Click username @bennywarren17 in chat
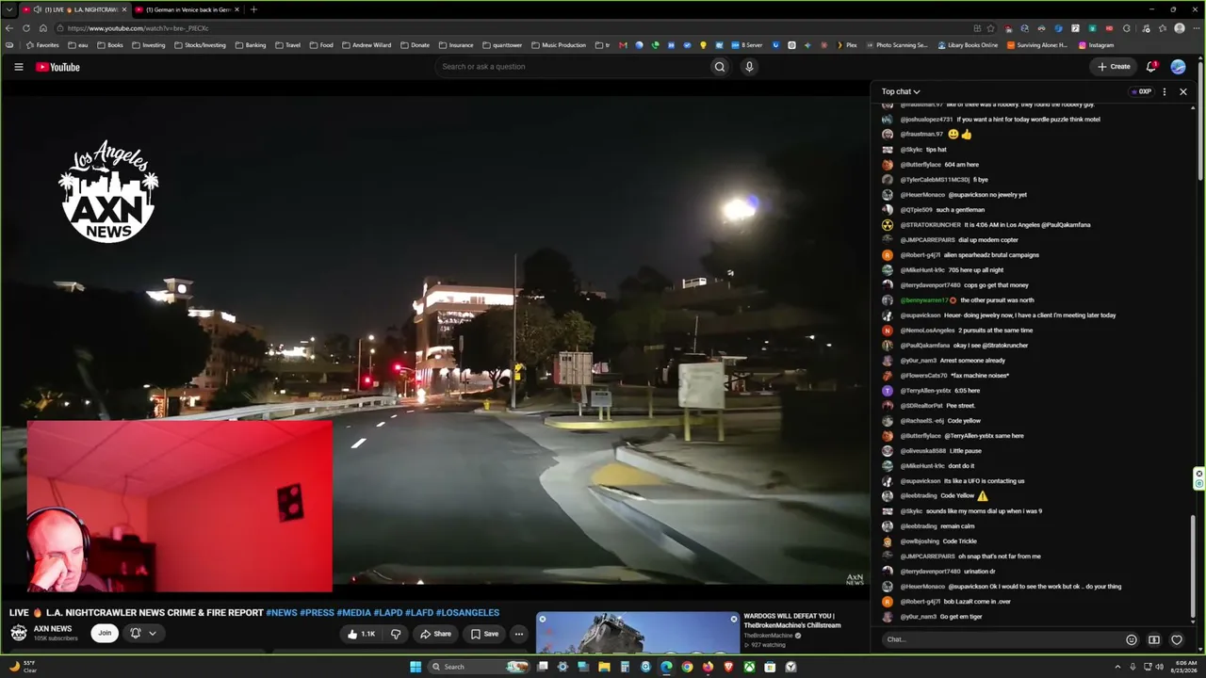 pos(924,300)
